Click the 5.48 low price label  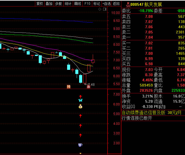[91, 84]
